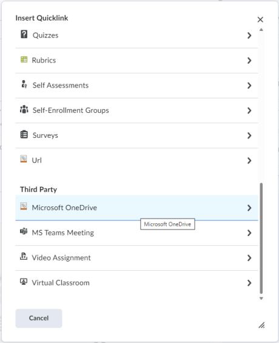Close the Insert Quicklink dialog
The image size is (279, 343).
point(260,19)
